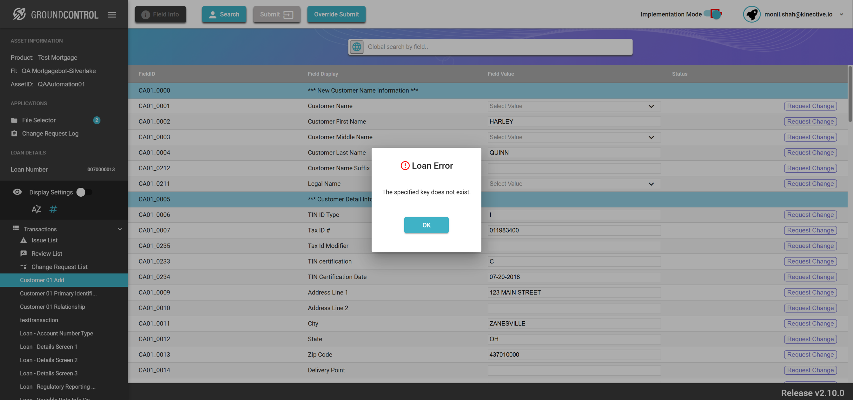Collapse the Transactions section chevron
The height and width of the screenshot is (400, 853).
(x=120, y=229)
